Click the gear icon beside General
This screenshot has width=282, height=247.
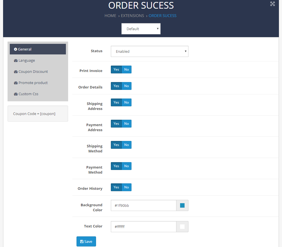coord(15,49)
